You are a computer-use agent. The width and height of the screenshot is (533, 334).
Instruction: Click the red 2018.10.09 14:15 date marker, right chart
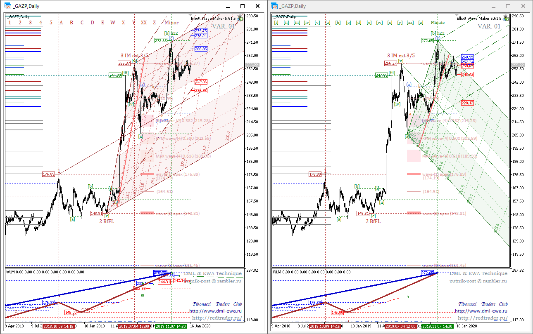[326, 326]
